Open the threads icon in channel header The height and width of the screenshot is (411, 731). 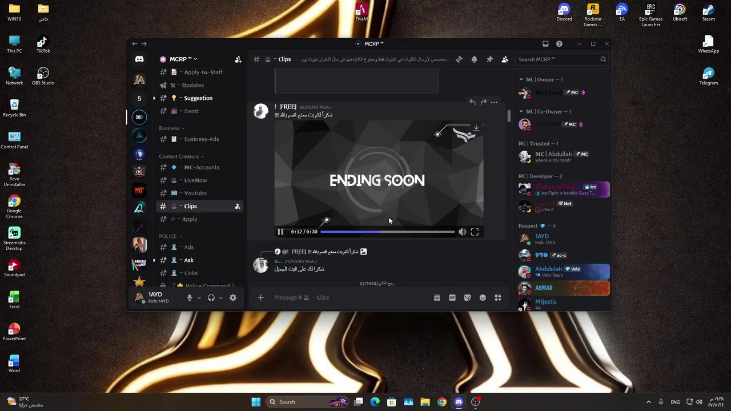pos(459,59)
